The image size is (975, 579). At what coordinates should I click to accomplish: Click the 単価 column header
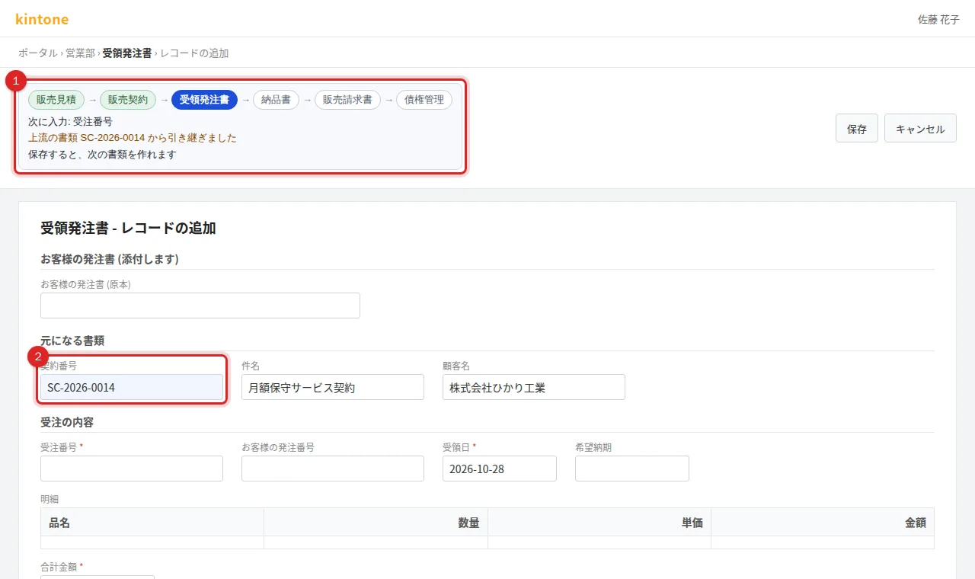point(599,522)
